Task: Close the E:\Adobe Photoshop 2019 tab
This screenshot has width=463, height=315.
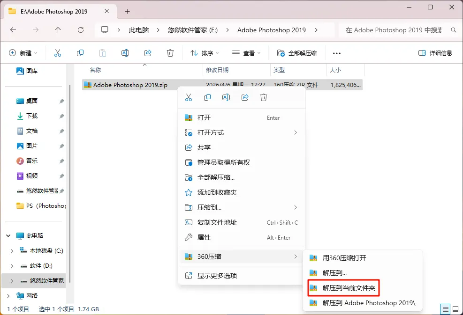Action: tap(106, 11)
